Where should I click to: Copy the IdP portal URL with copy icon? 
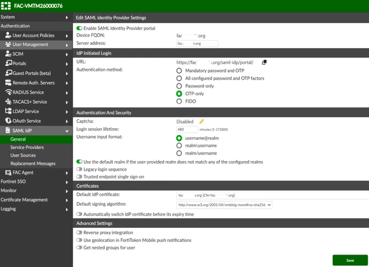pyautogui.click(x=264, y=62)
